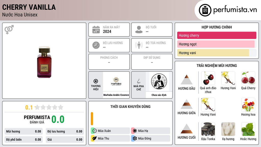Click the 2024 release year value

point(107,31)
